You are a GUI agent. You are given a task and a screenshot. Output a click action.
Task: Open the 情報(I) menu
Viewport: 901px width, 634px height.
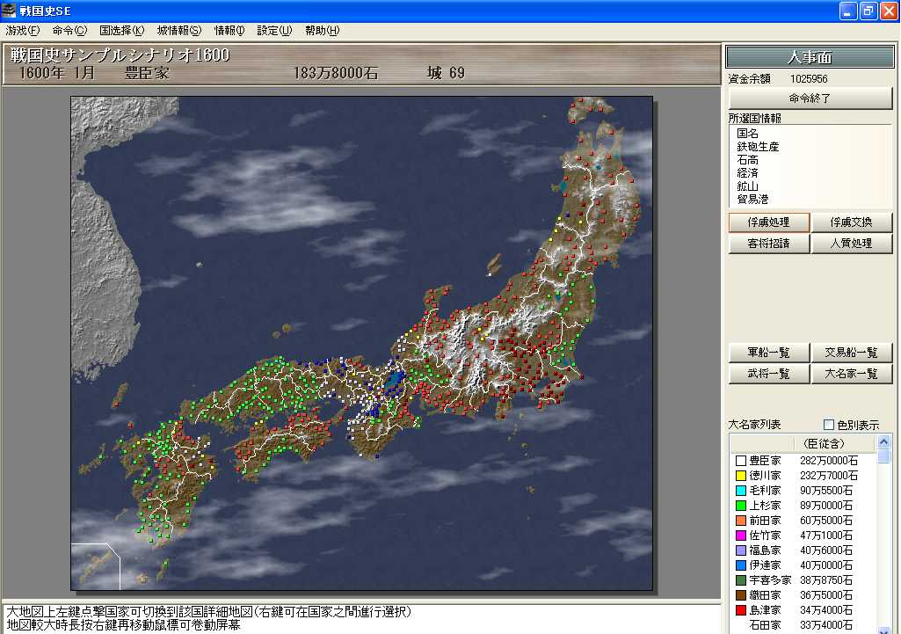click(x=229, y=31)
